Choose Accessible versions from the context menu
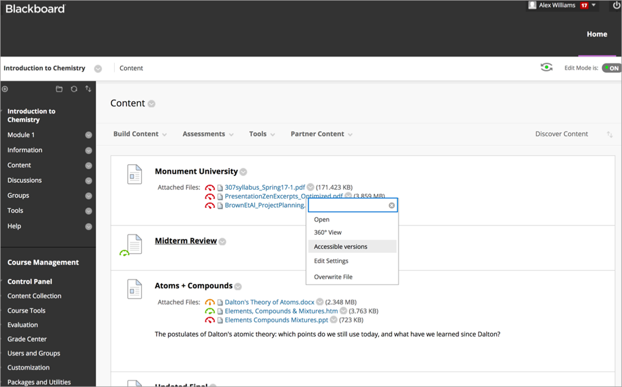 tap(341, 246)
